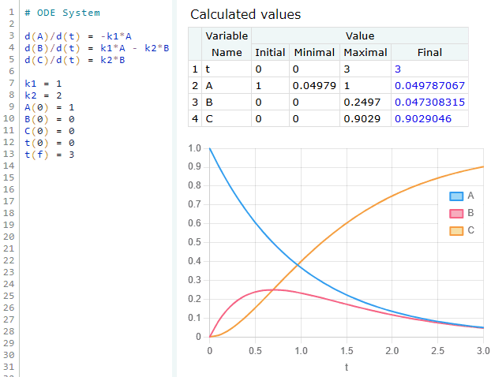Image resolution: width=491 pixels, height=377 pixels.
Task: Hide series B using its legend label
Action: click(x=471, y=213)
